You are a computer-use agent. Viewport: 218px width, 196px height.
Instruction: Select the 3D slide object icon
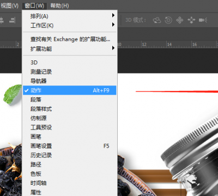191,20
